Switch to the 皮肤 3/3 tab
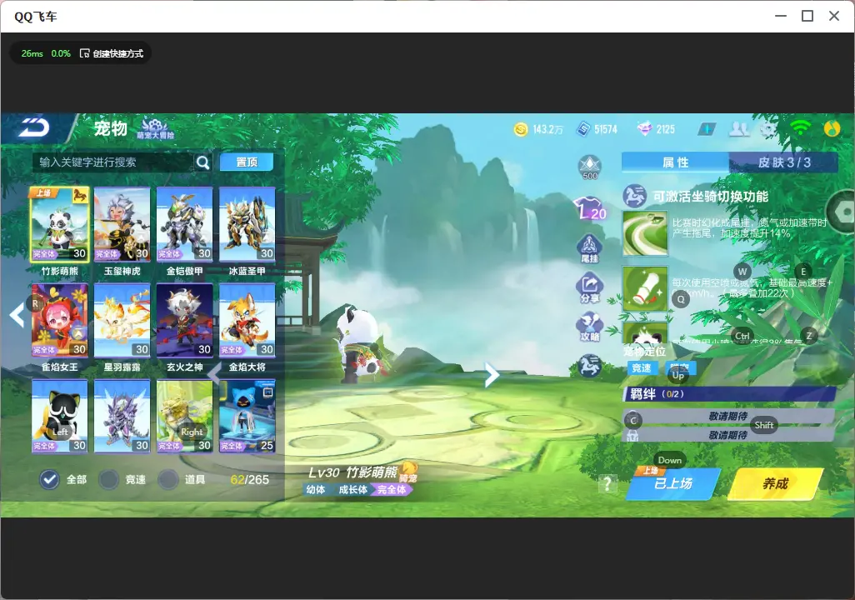 (783, 162)
